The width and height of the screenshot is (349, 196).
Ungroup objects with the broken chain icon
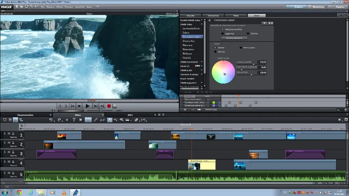pyautogui.click(x=102, y=120)
